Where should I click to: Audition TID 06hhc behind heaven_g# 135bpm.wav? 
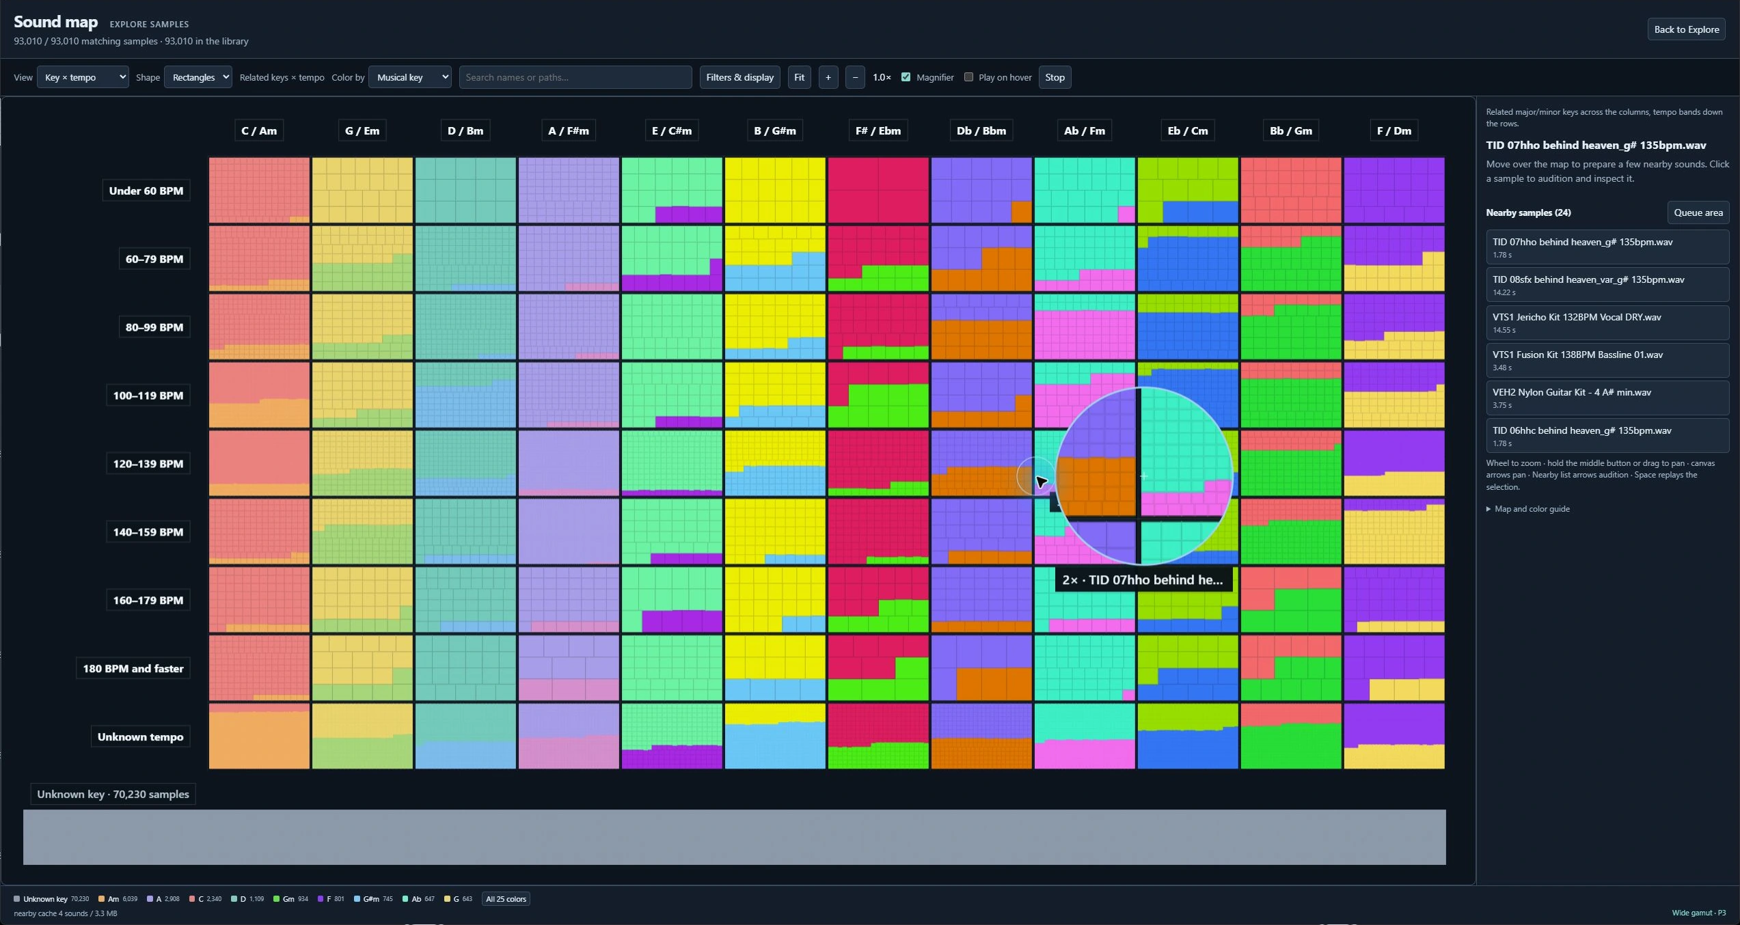click(x=1607, y=436)
